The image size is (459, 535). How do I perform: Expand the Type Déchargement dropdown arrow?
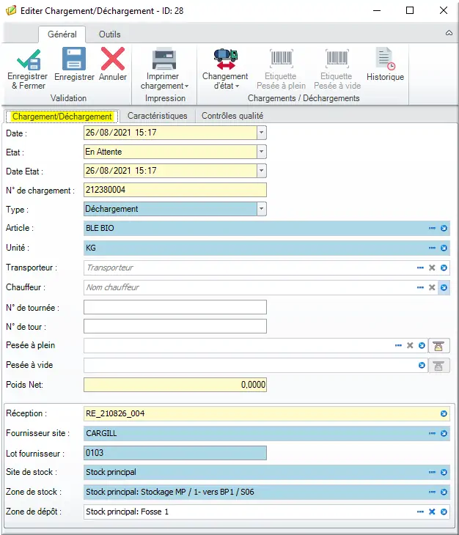click(x=262, y=209)
